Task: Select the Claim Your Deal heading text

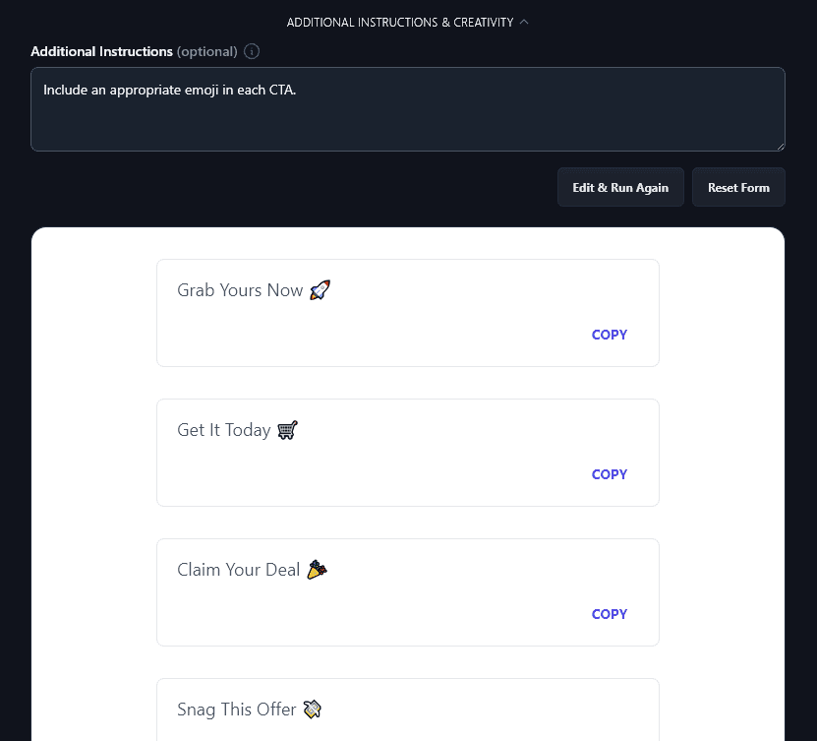Action: [238, 569]
